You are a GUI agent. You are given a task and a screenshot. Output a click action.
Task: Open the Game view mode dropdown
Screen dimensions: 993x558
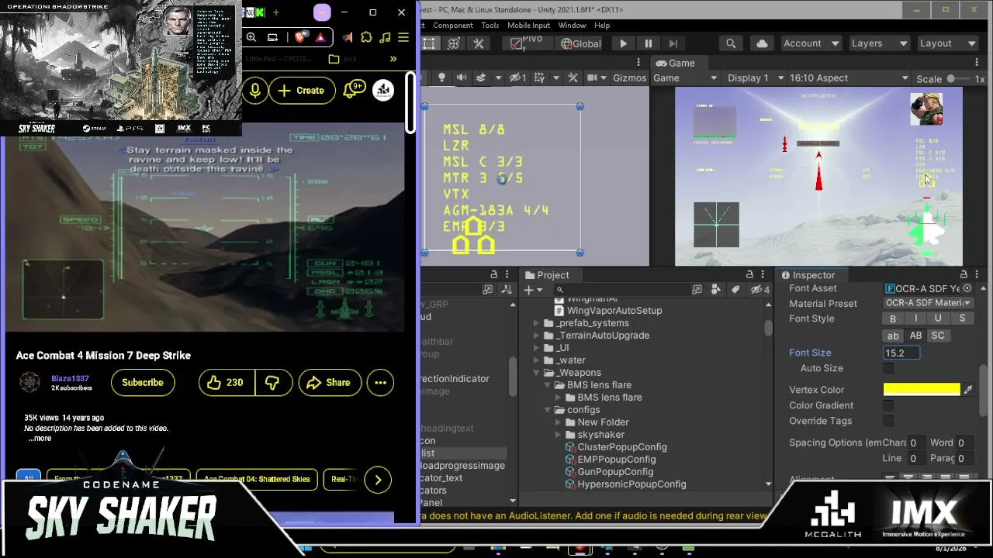click(685, 78)
